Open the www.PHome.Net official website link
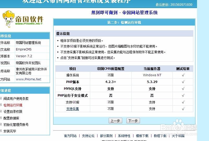This screenshot has height=141, width=209. [28, 79]
